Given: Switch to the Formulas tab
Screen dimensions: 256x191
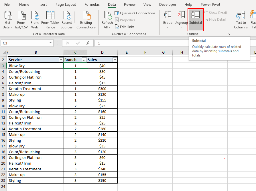Looking at the screenshot, I should coord(92,5).
